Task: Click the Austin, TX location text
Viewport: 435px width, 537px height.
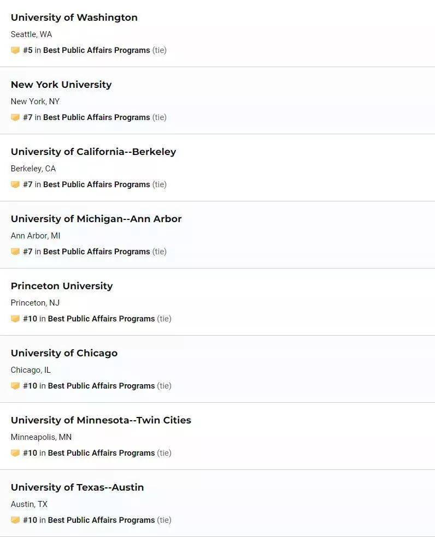Action: 29,504
